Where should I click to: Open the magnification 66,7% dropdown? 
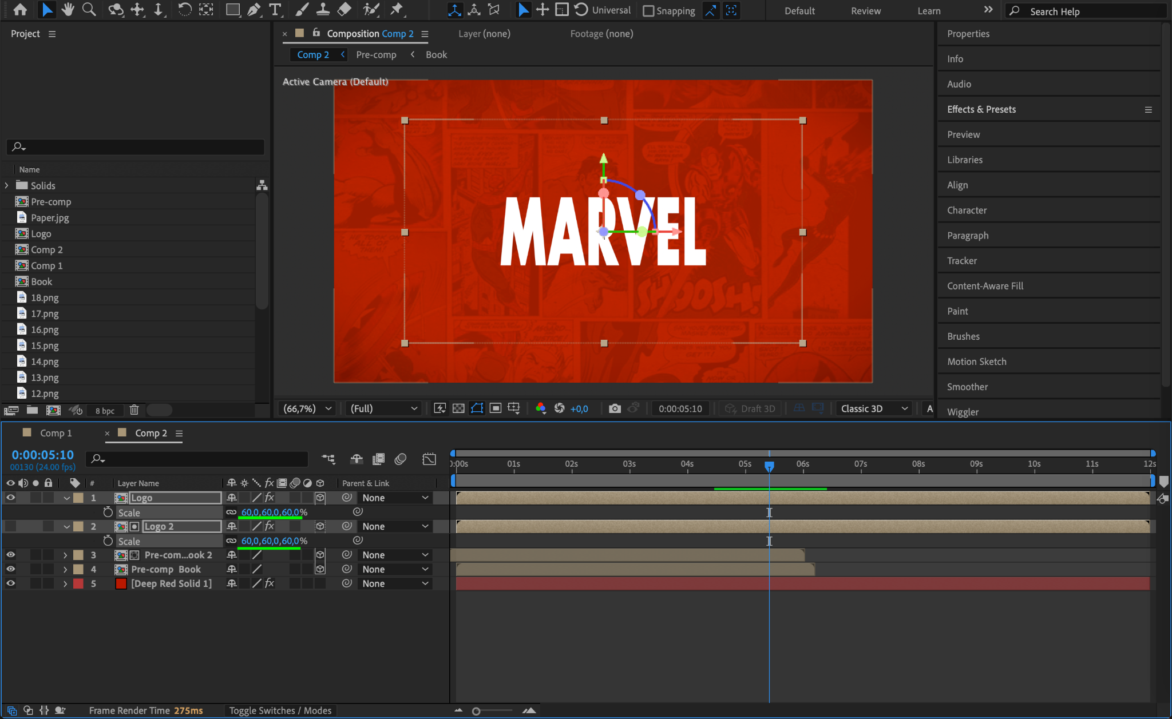click(308, 408)
